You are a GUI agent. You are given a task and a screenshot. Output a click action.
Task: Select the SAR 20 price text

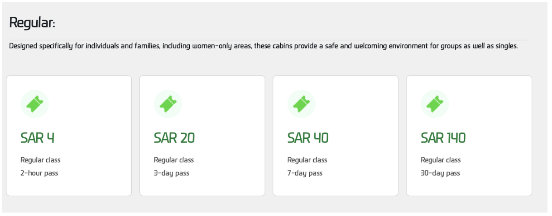pyautogui.click(x=174, y=138)
